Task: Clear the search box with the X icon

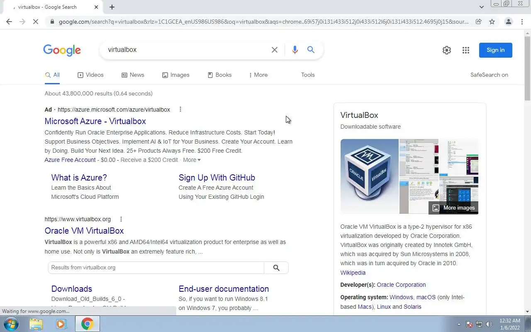Action: coord(275,50)
